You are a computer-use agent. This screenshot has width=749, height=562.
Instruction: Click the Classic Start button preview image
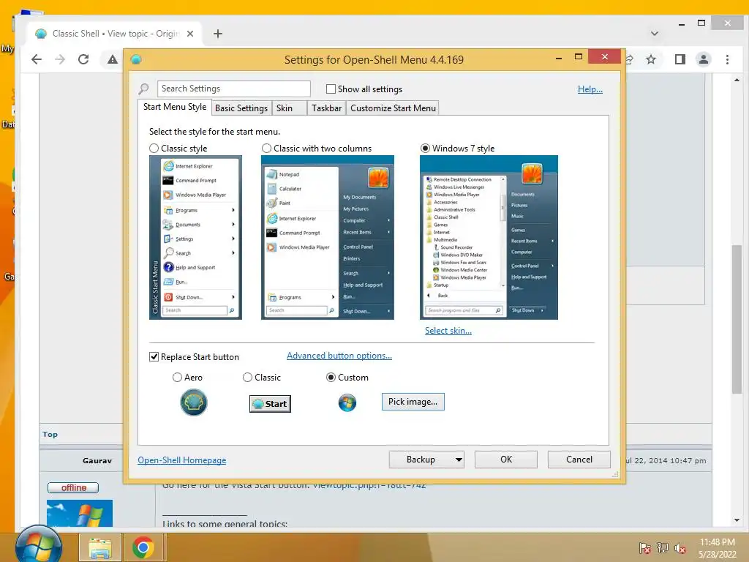point(270,404)
